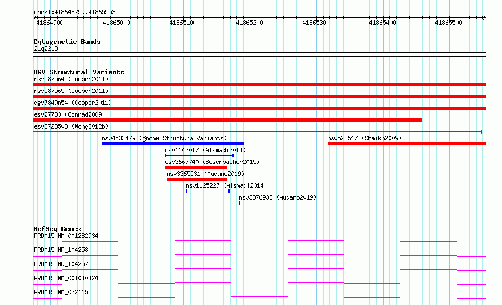Select the red nsv528517 variant bar
This screenshot has height=305, width=502.
coord(407,144)
